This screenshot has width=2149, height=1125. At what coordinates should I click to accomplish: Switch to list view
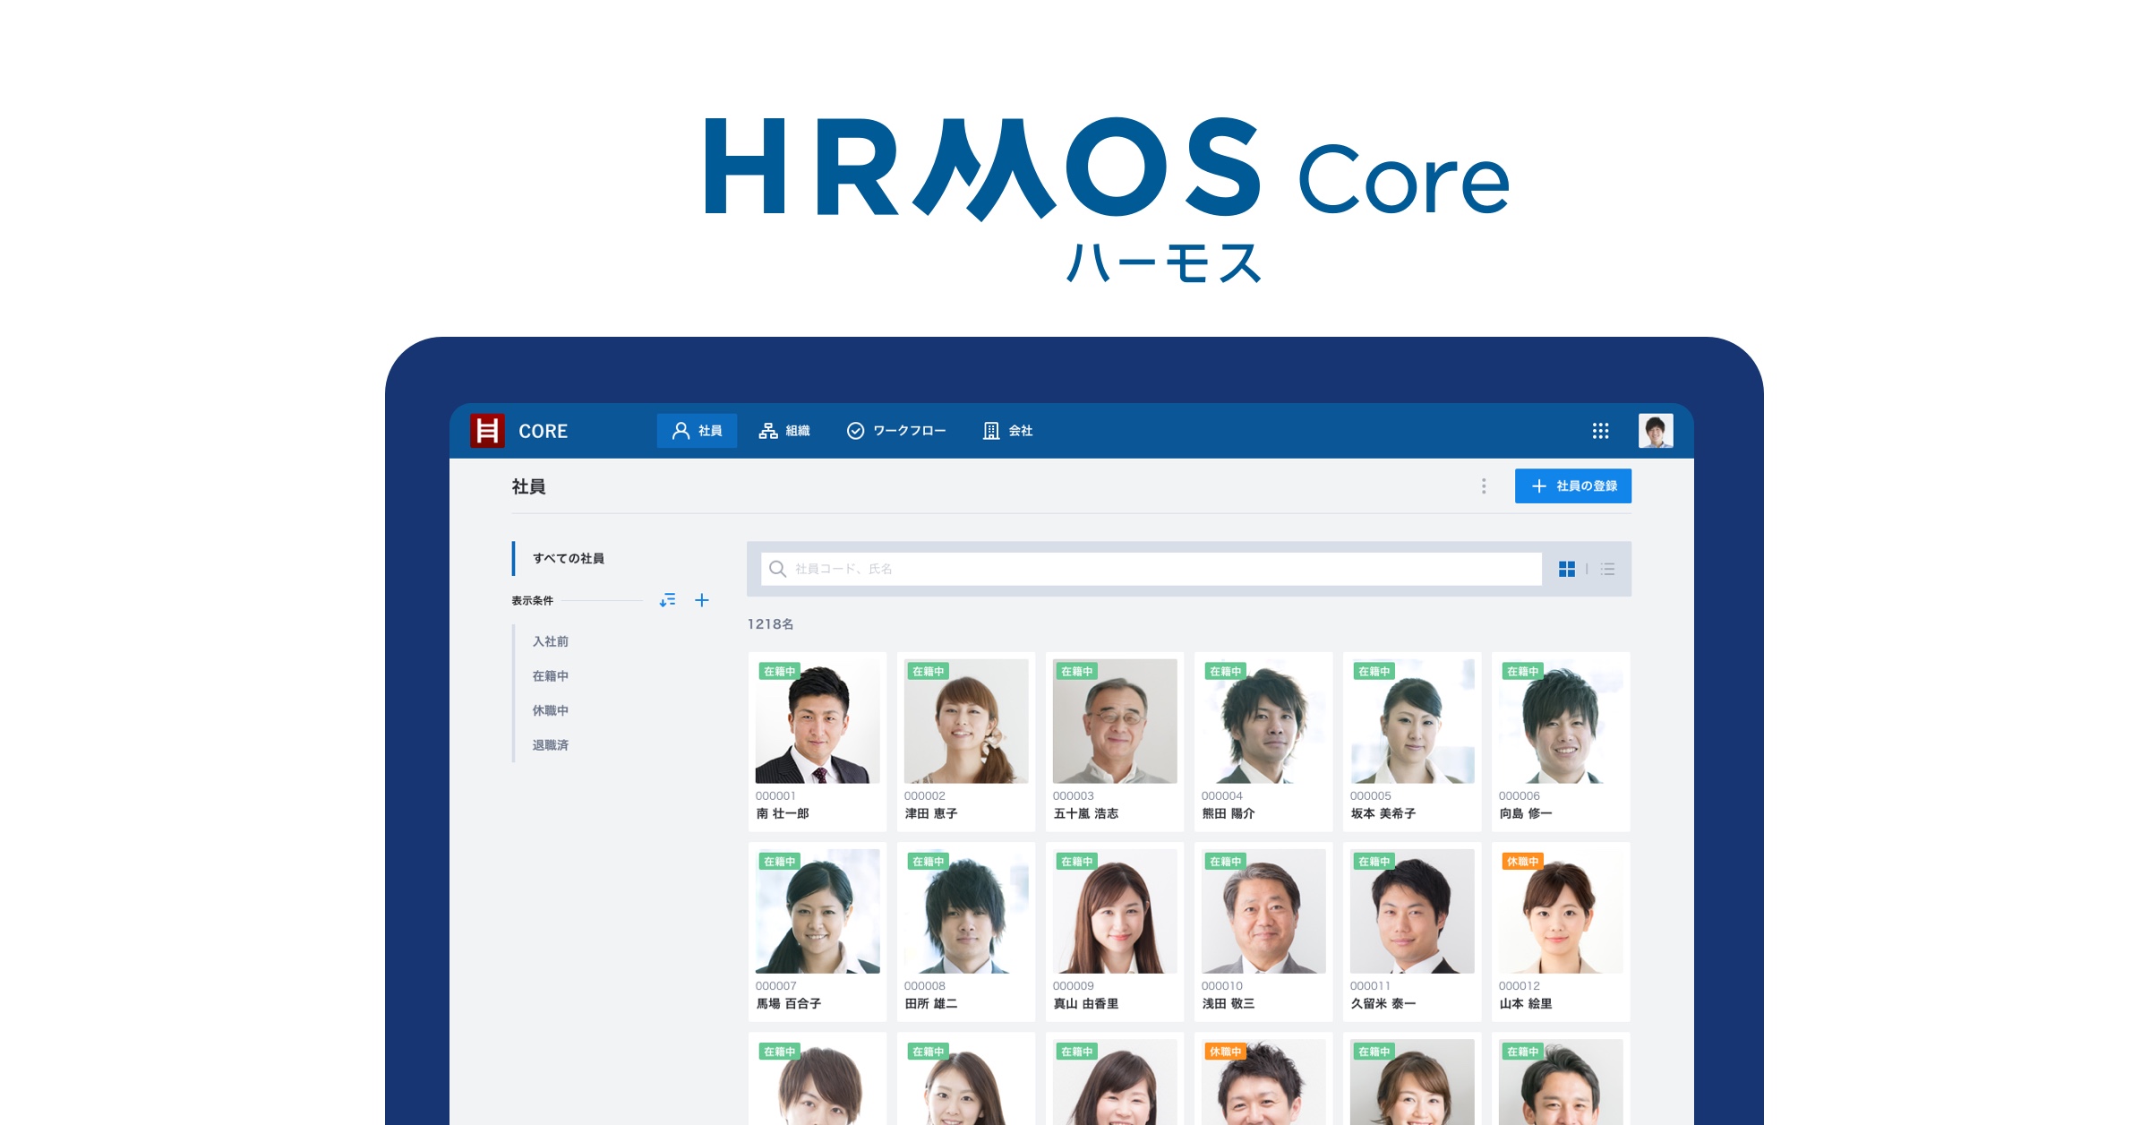[1608, 569]
